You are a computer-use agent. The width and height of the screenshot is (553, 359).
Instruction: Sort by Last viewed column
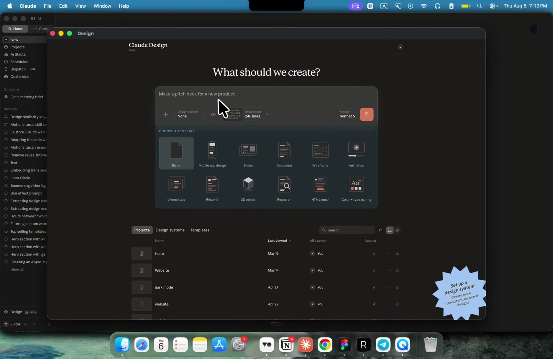[279, 241]
